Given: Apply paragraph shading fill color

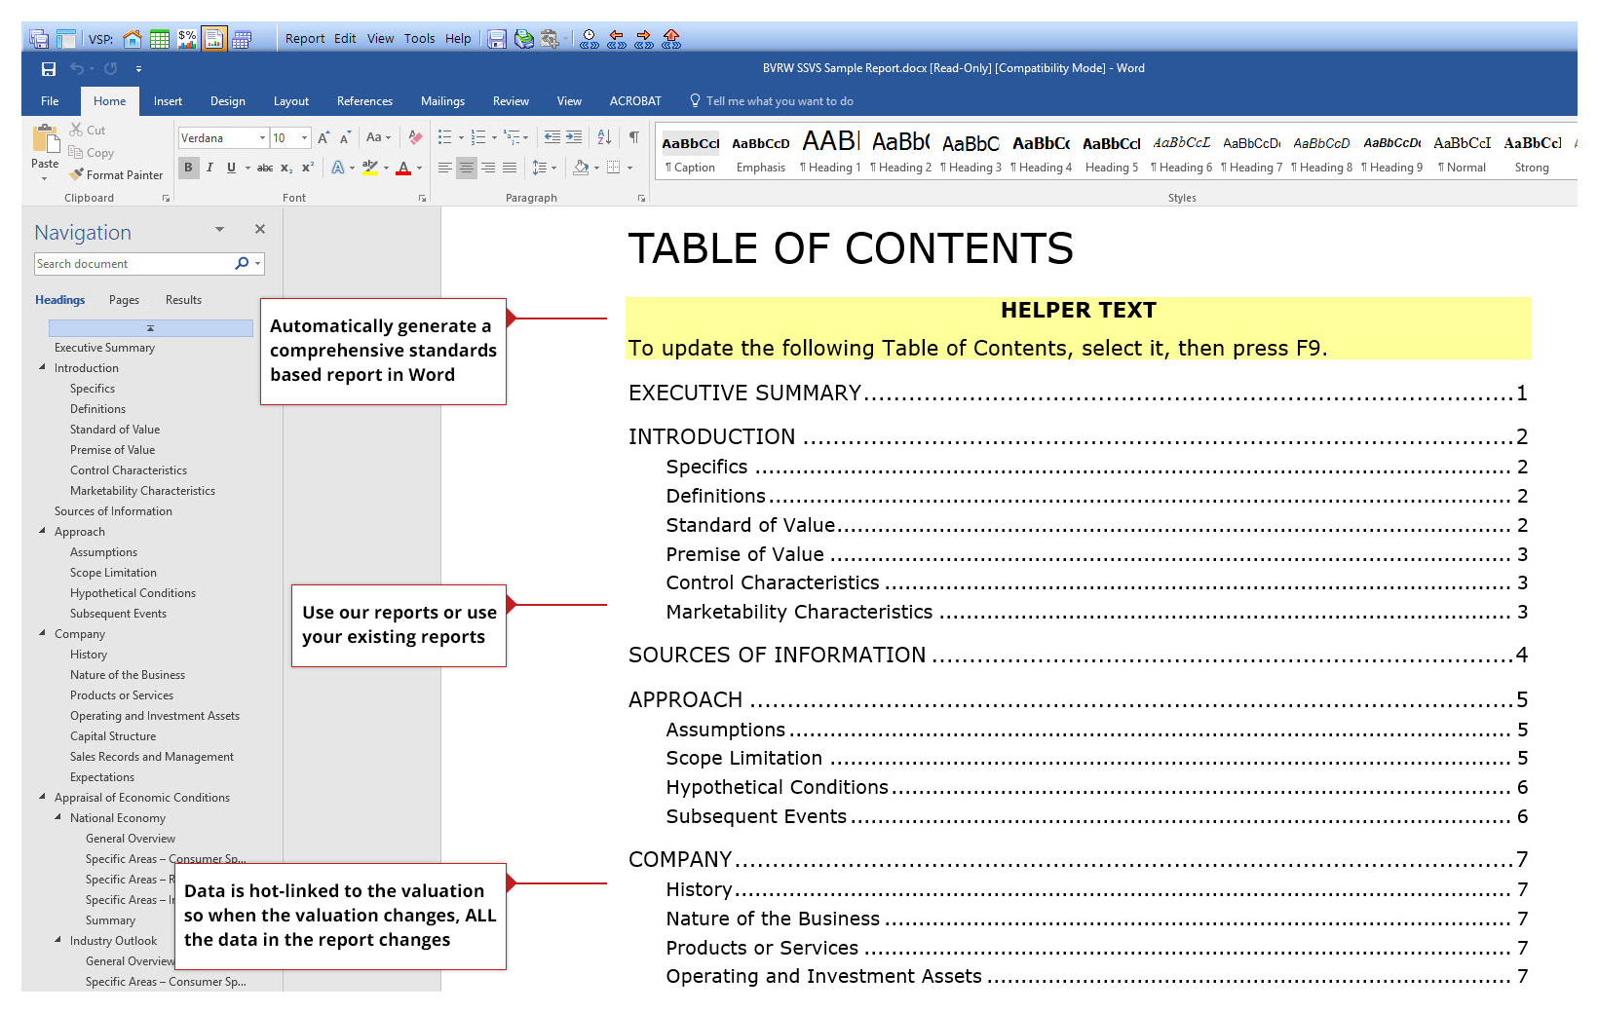Looking at the screenshot, I should tap(581, 168).
